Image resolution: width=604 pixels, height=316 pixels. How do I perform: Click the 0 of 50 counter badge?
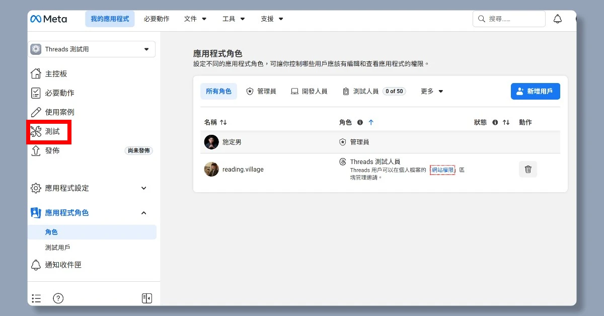(394, 91)
